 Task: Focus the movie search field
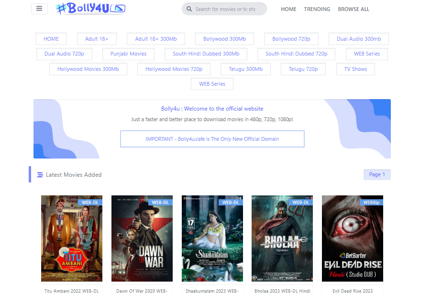click(x=225, y=9)
